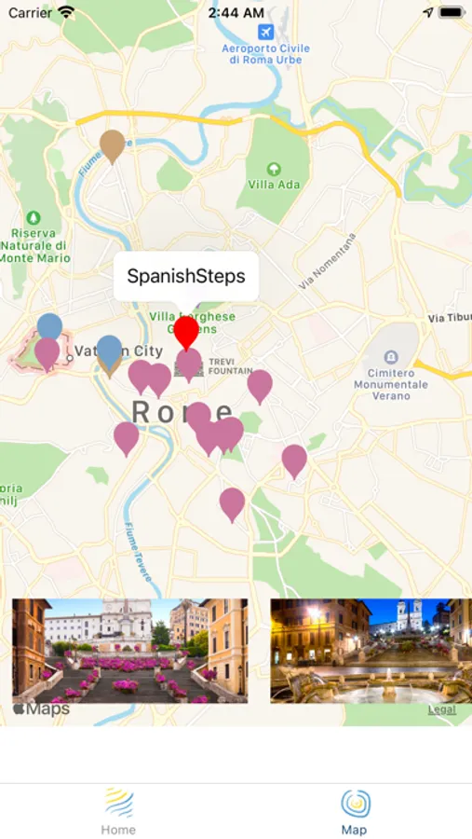Open the daytime Spanish Steps photo

(130, 651)
